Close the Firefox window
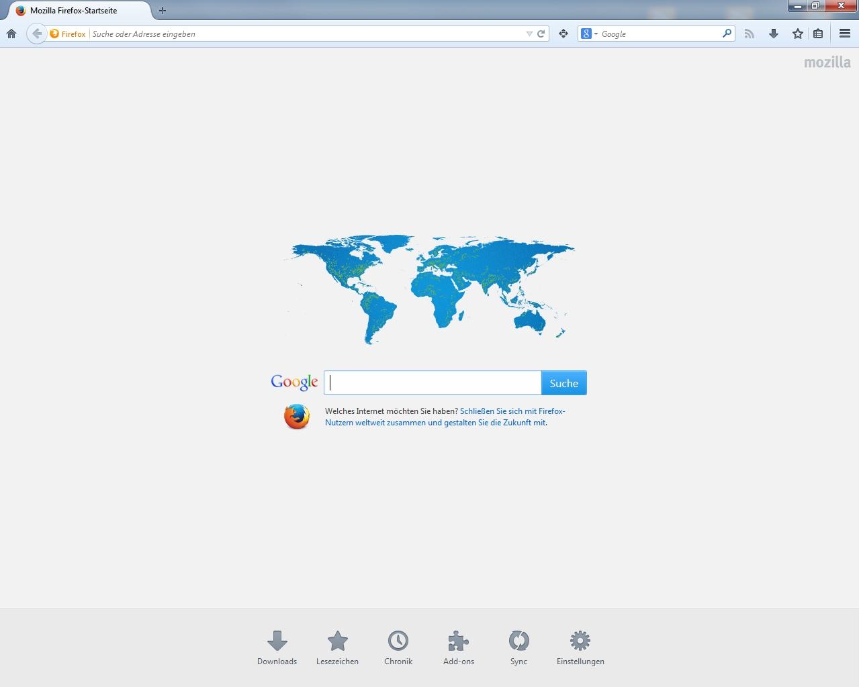This screenshot has width=859, height=687. pos(840,6)
